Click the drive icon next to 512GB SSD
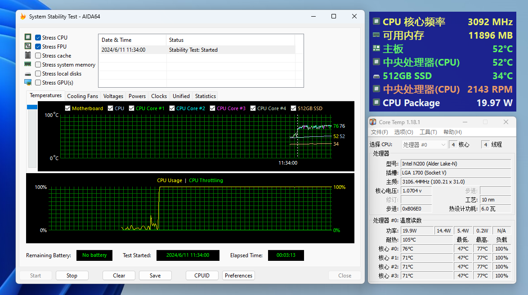The height and width of the screenshot is (295, 528). coord(376,76)
